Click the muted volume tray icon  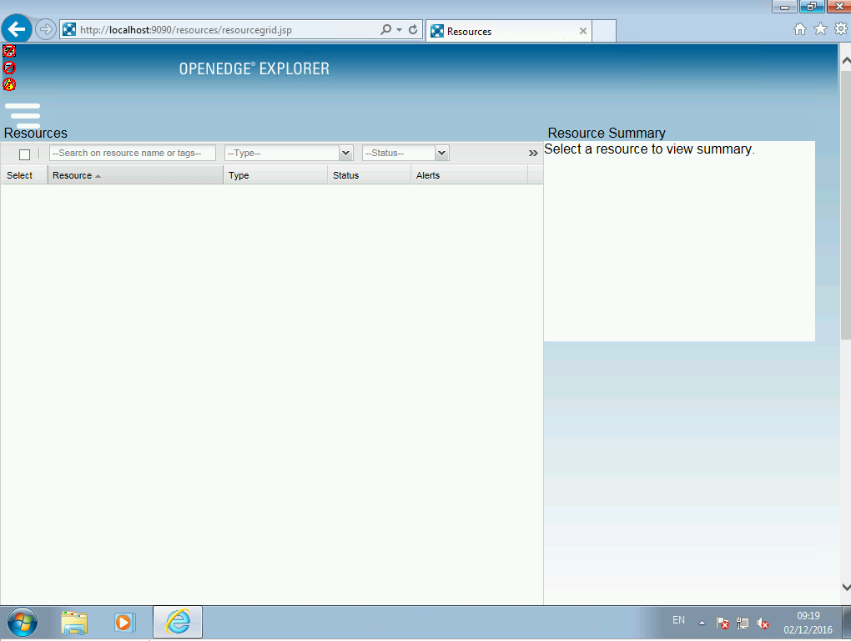[x=763, y=623]
